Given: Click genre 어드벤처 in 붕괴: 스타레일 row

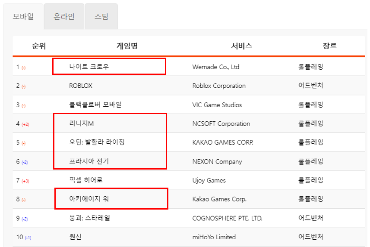Looking at the screenshot, I should click(310, 218).
